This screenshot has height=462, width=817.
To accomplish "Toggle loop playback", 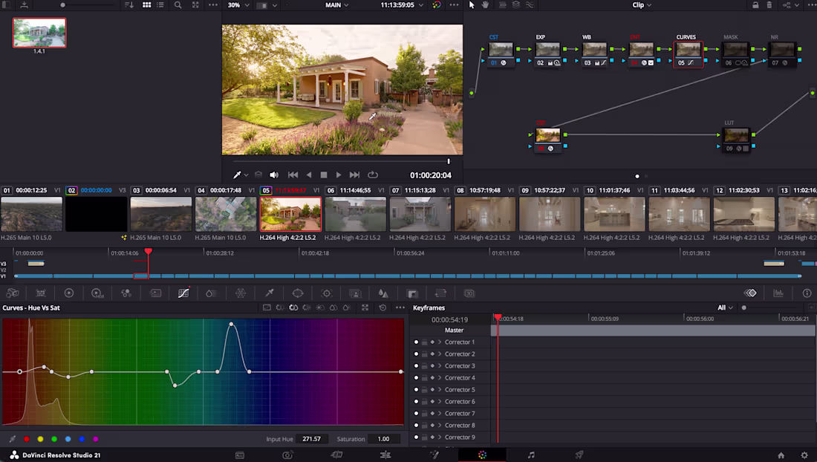I will click(x=373, y=175).
